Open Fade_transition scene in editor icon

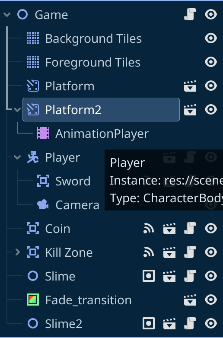pyautogui.click(x=190, y=300)
